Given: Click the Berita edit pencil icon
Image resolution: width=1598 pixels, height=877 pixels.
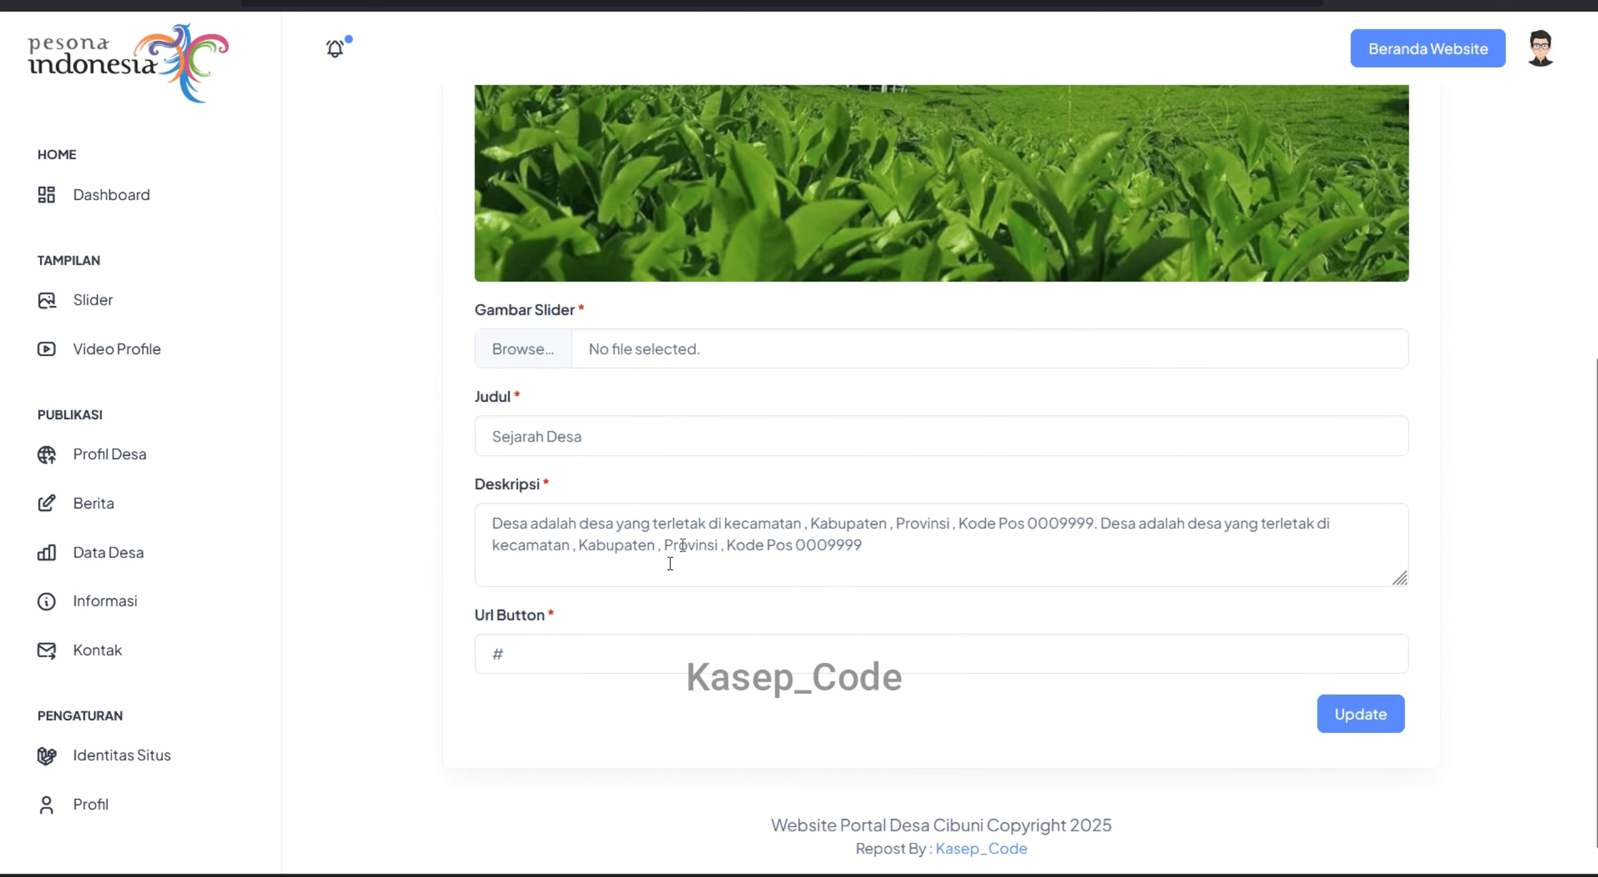Looking at the screenshot, I should [x=46, y=503].
